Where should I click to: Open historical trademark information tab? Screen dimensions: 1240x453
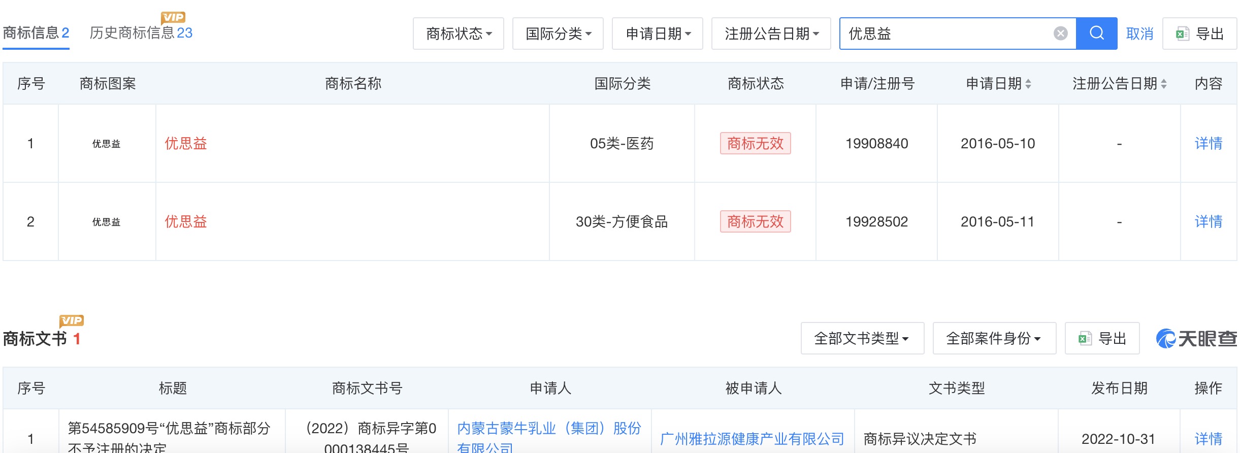tap(141, 33)
